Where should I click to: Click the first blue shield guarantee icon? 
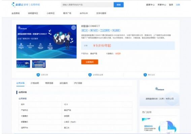click(38, 75)
